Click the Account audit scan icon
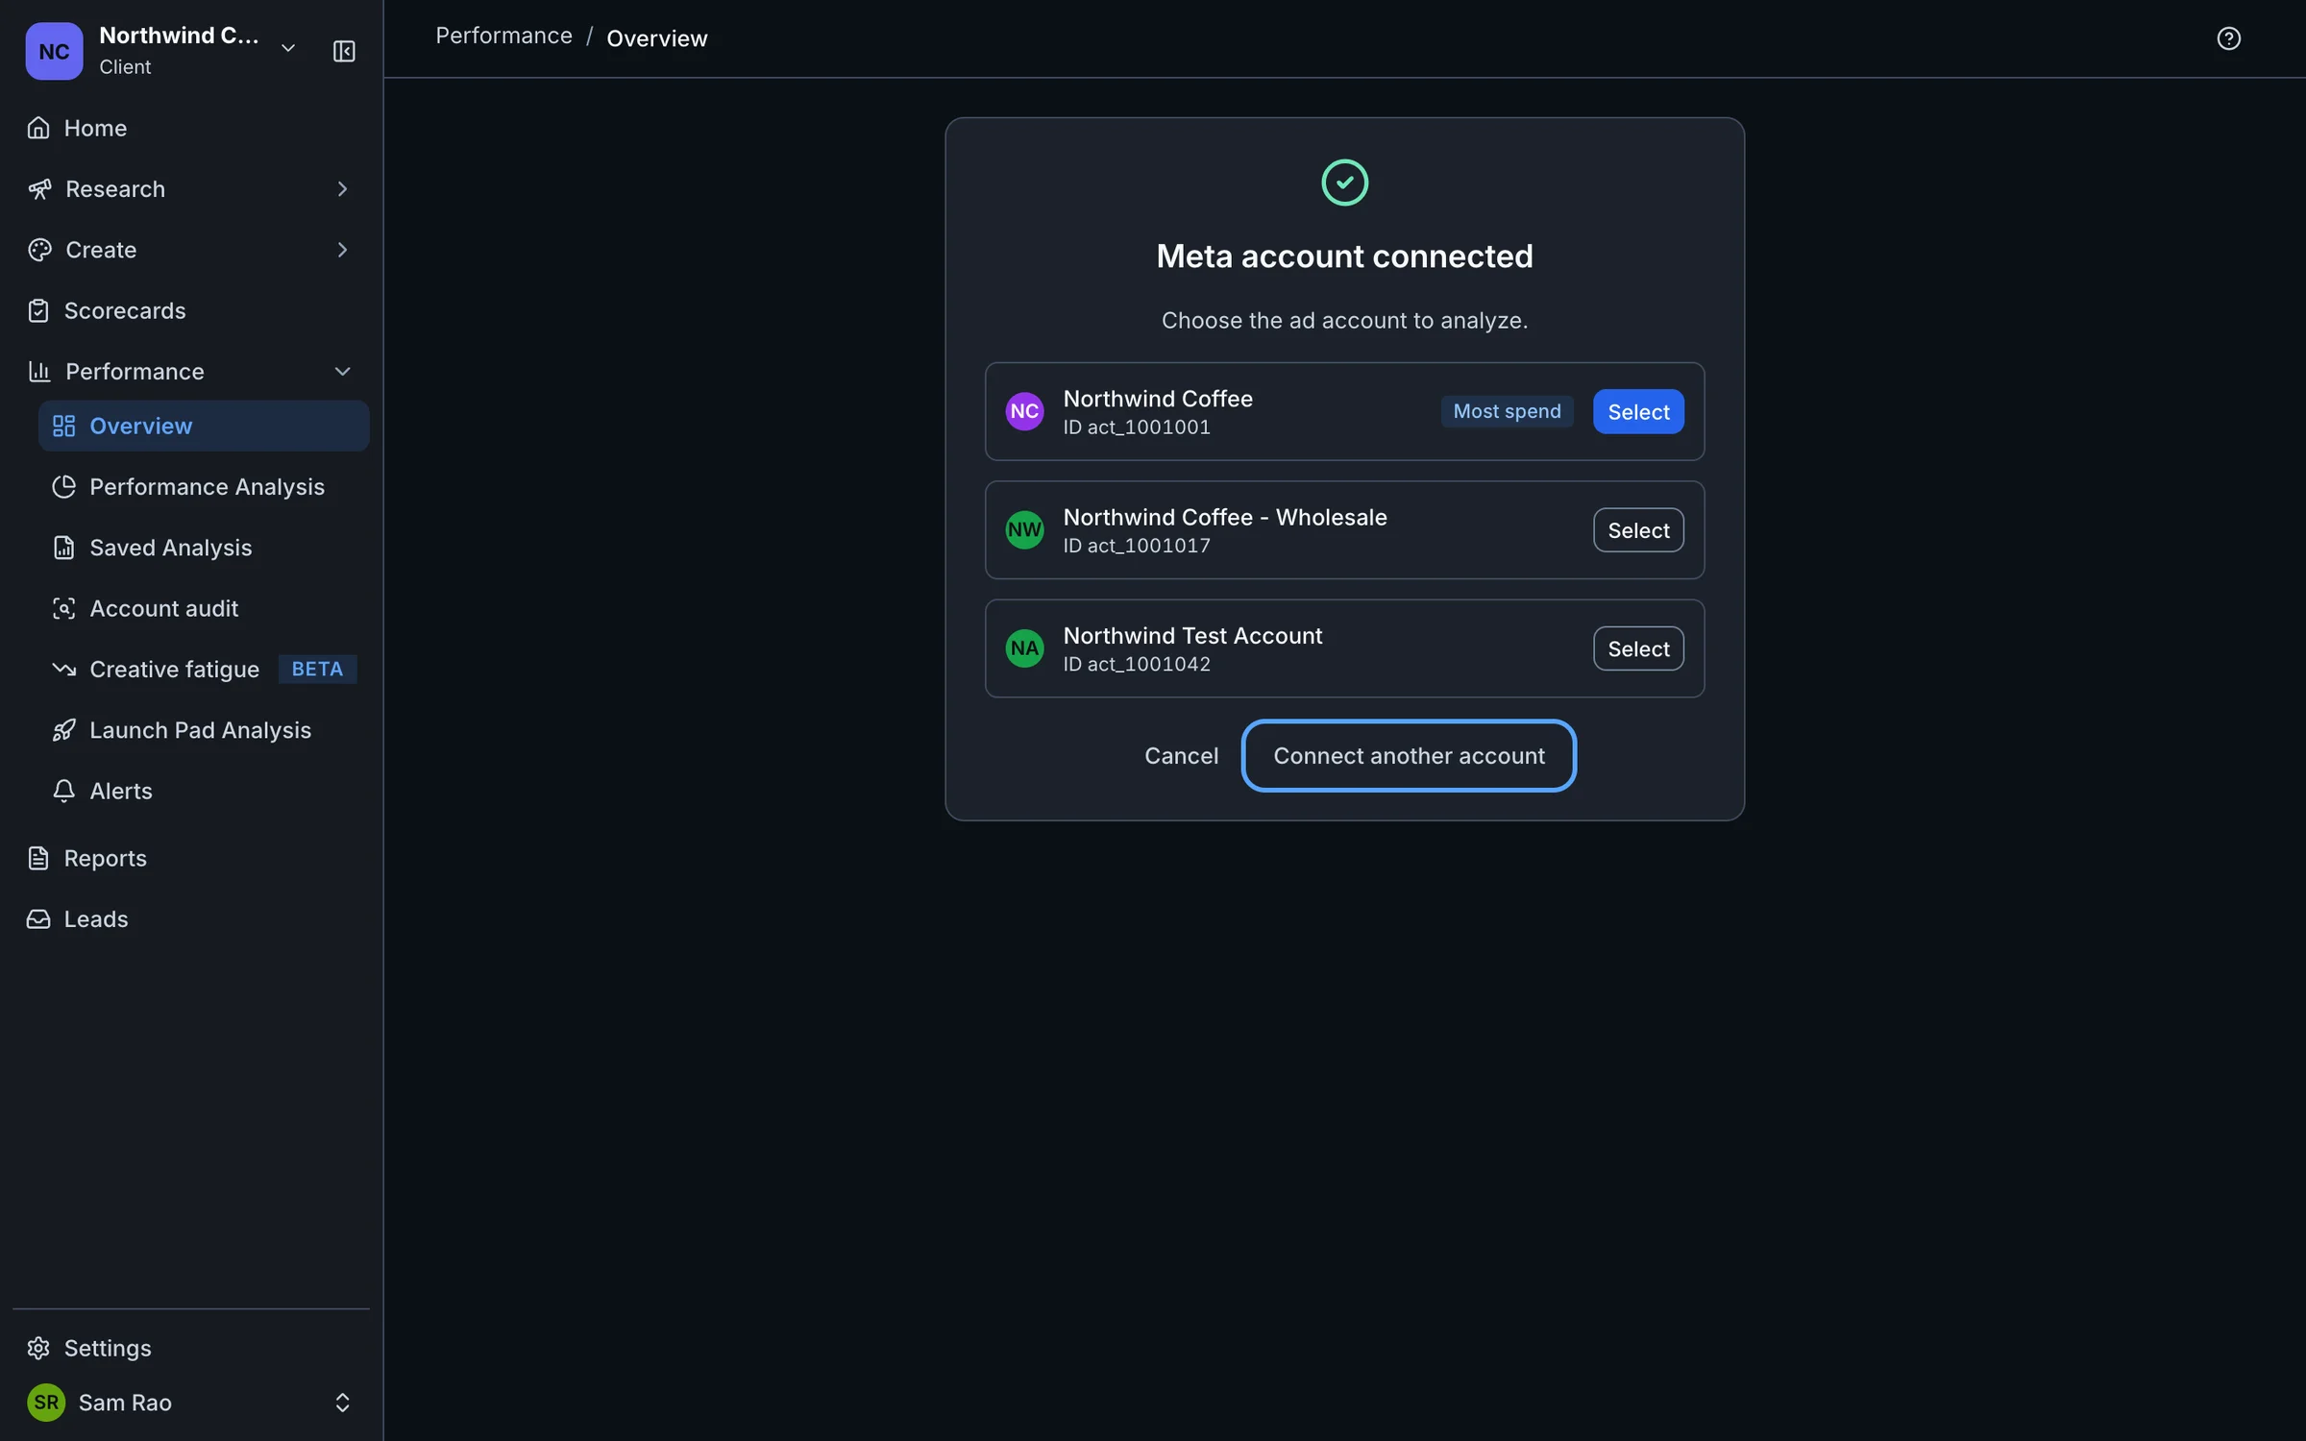The image size is (2306, 1441). [63, 608]
